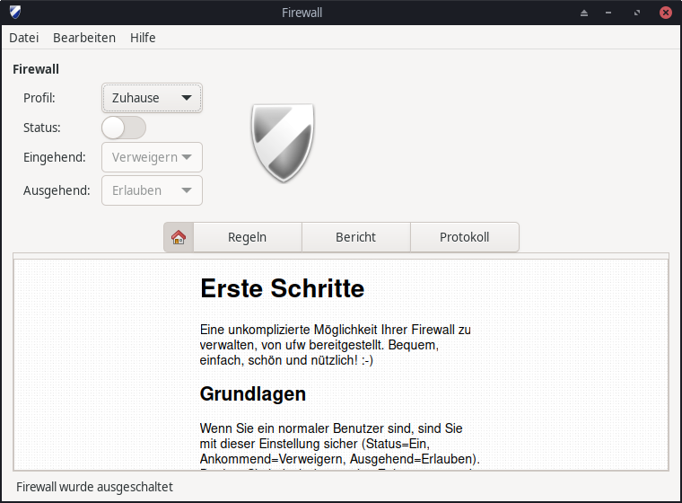Switch to the Protokoll tab

[x=464, y=237]
